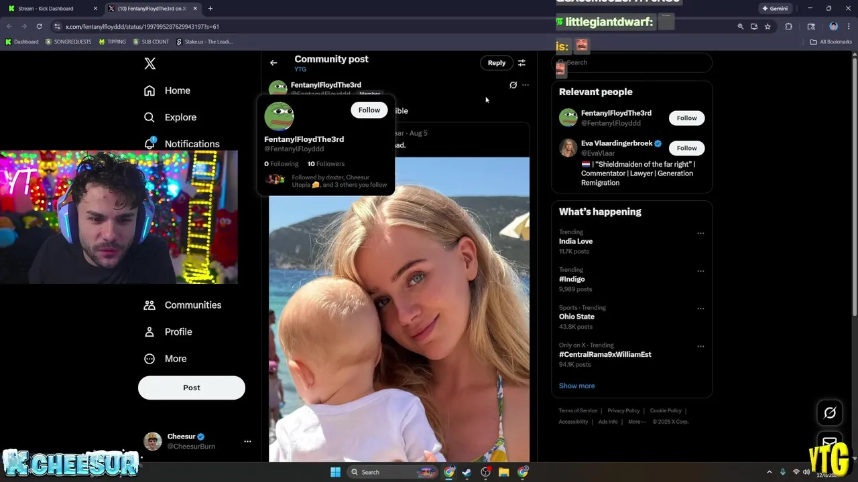Image resolution: width=858 pixels, height=482 pixels.
Task: Close the Stream - Kick Dashboard tab
Action: coord(95,9)
